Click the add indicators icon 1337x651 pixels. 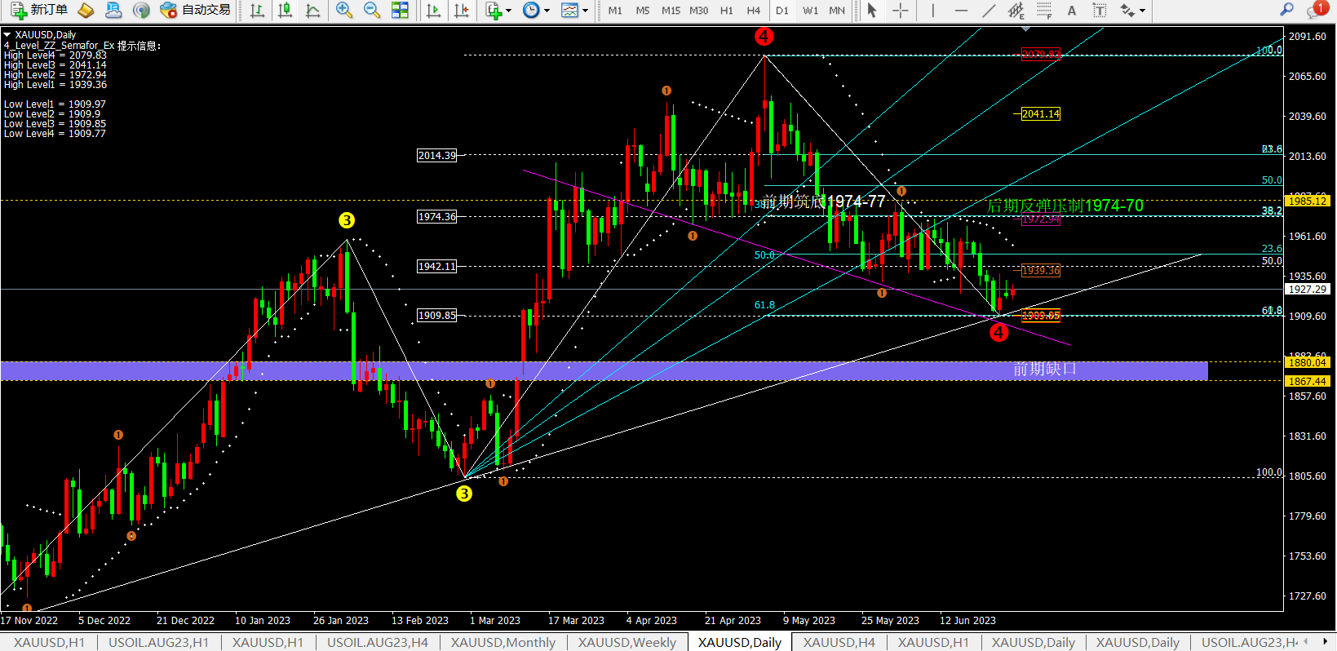click(x=494, y=10)
